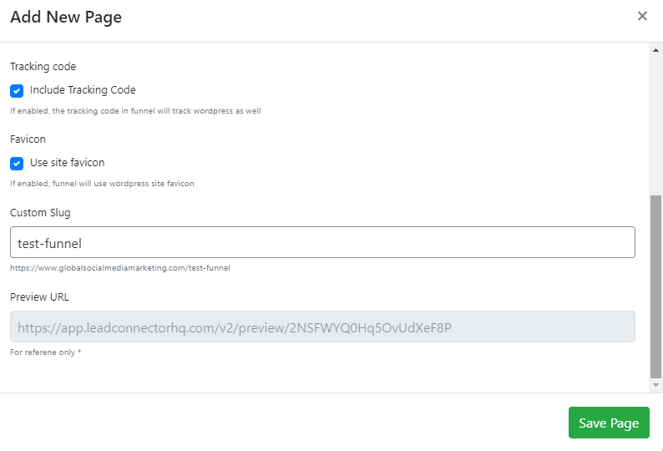Click the globalsocialmediamarketing.com/test-funnel URL text

(119, 268)
